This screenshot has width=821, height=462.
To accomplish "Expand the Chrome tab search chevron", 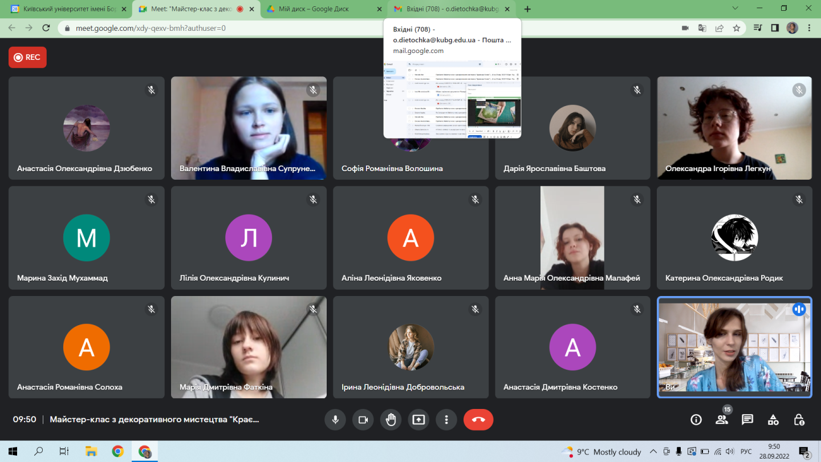I will coord(735,9).
